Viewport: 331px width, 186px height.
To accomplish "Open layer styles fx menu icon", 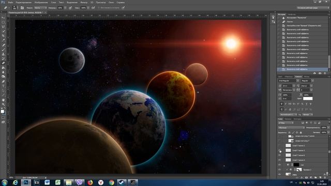I will point(302,178).
